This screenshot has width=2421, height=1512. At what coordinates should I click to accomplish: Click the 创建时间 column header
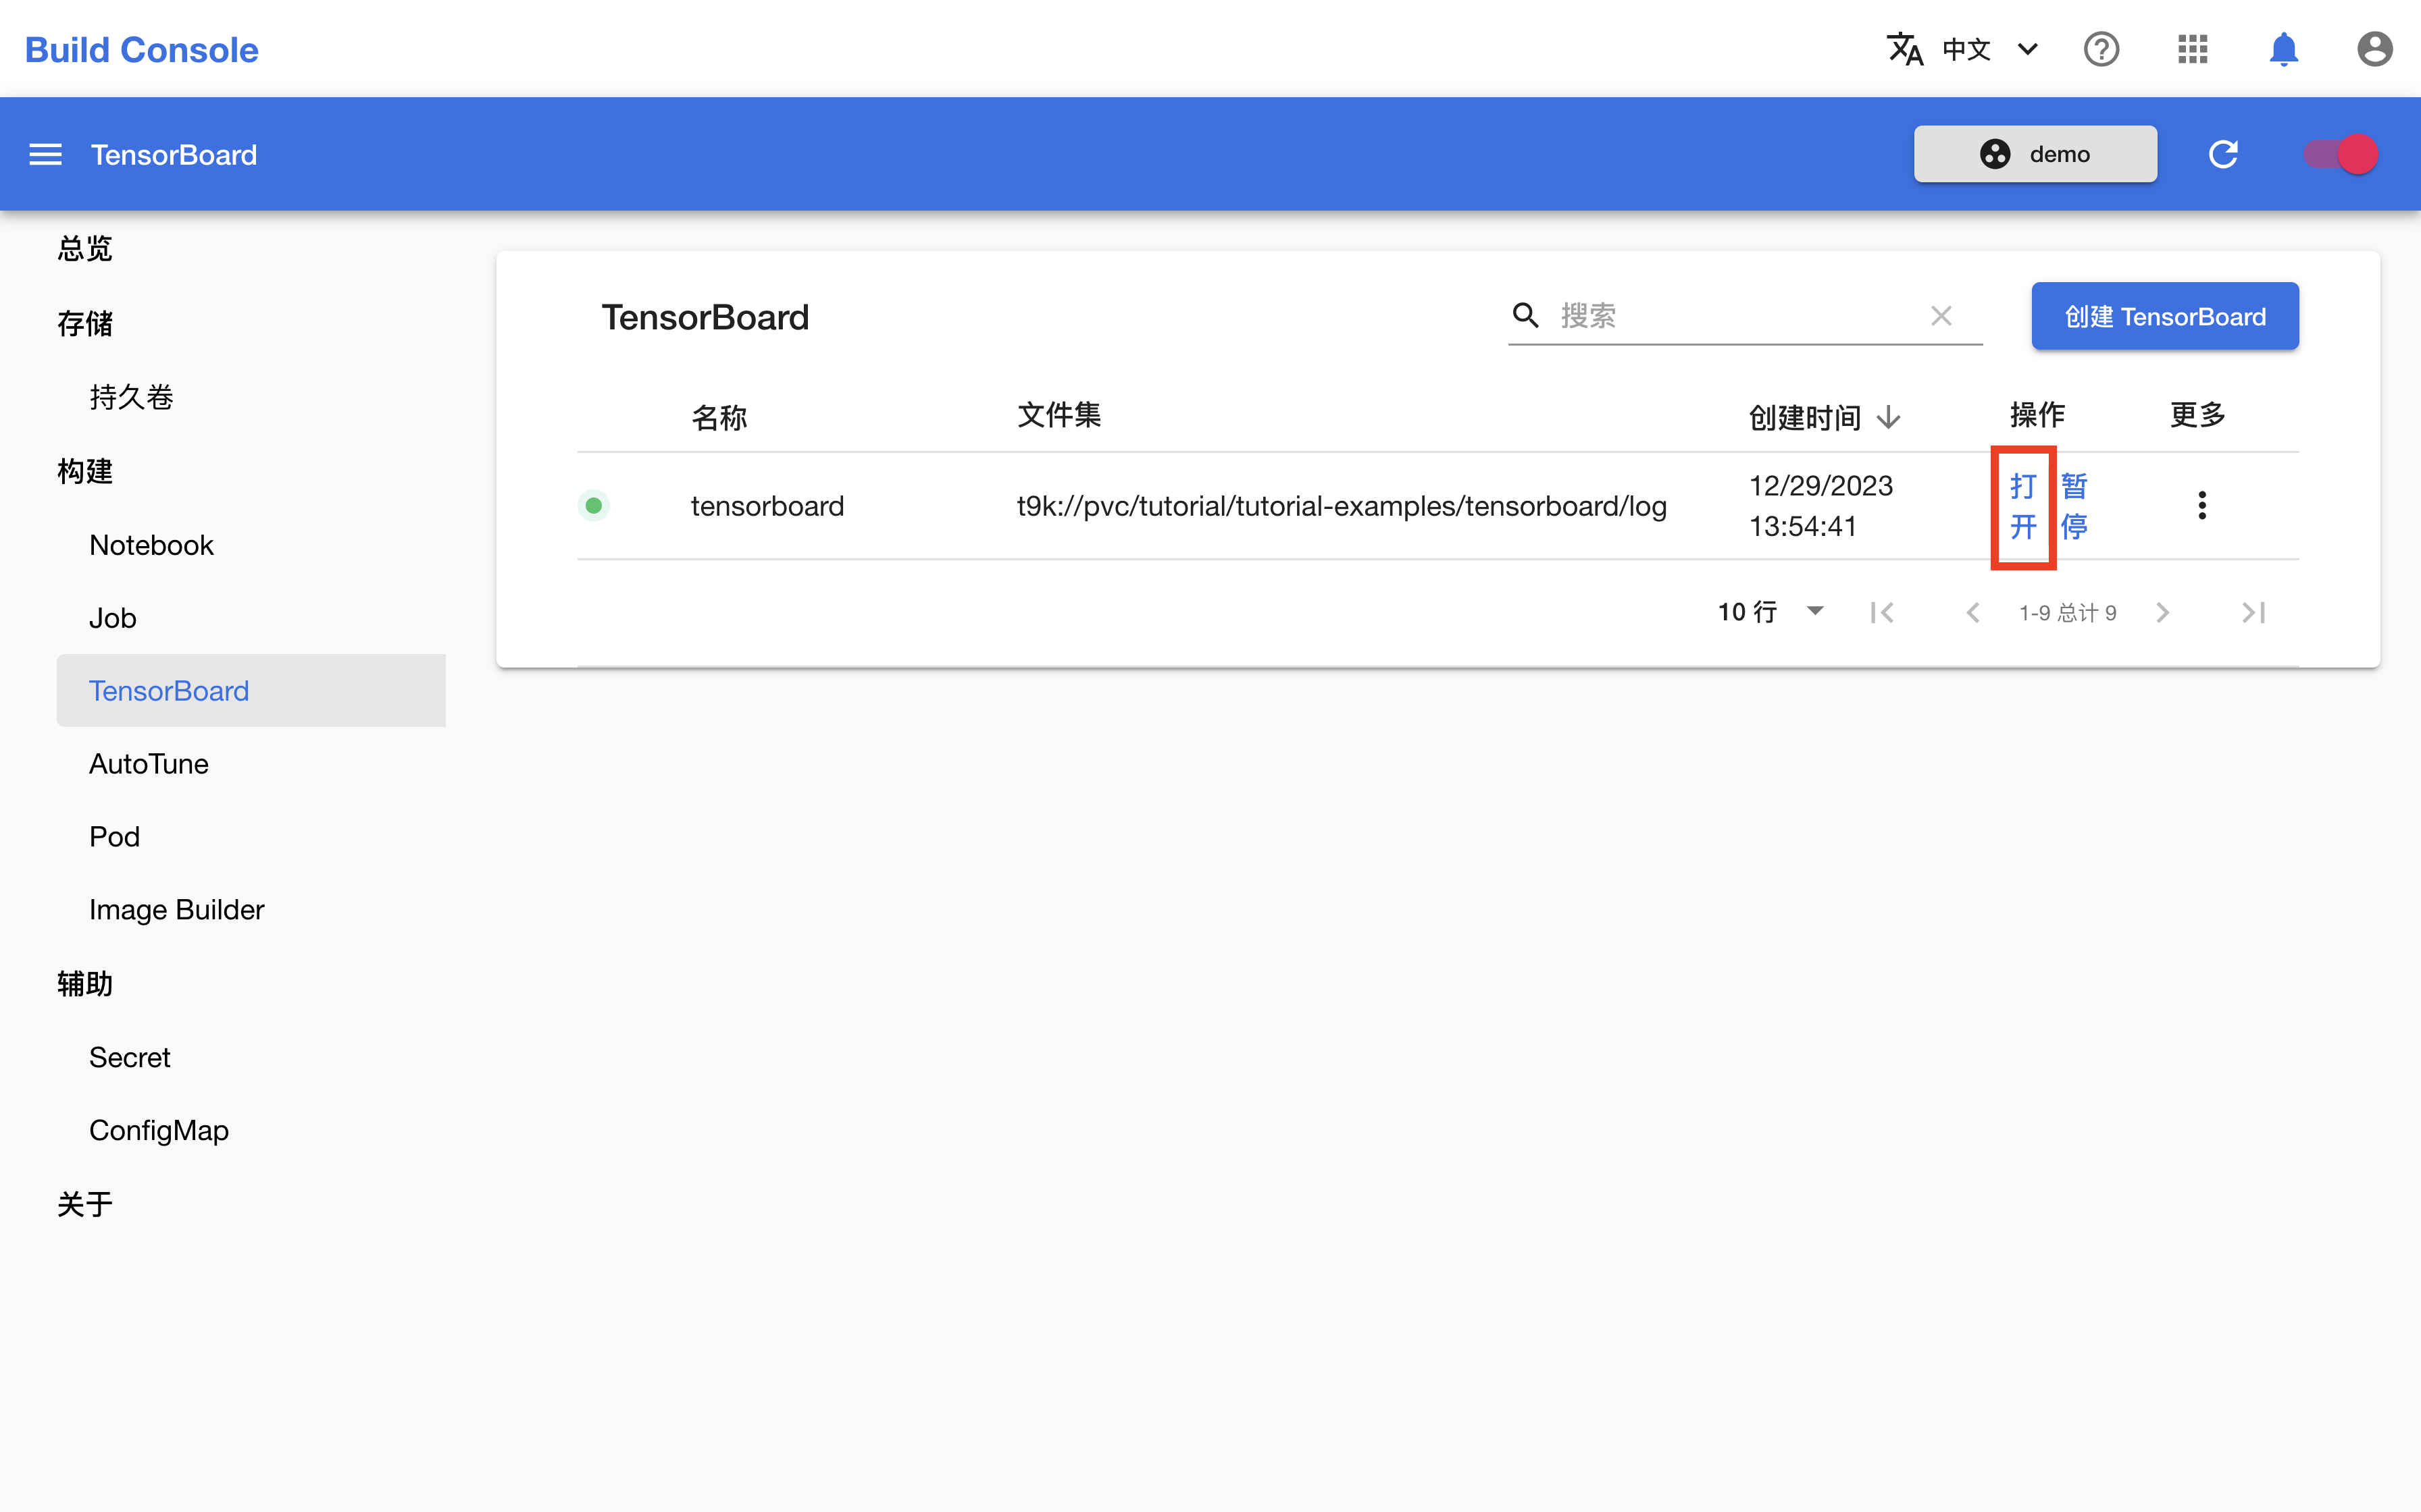click(x=1804, y=417)
